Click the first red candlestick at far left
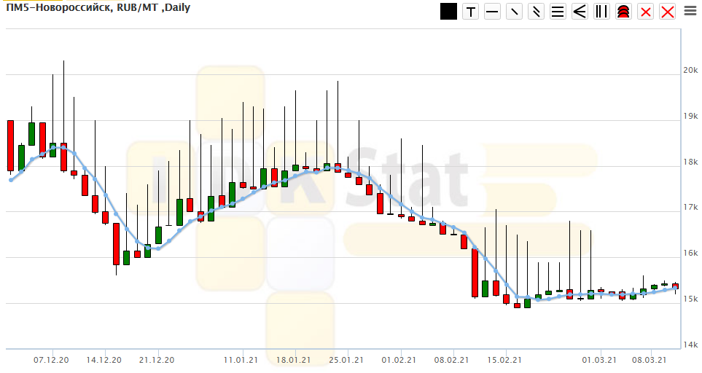This screenshot has width=702, height=373. point(10,146)
